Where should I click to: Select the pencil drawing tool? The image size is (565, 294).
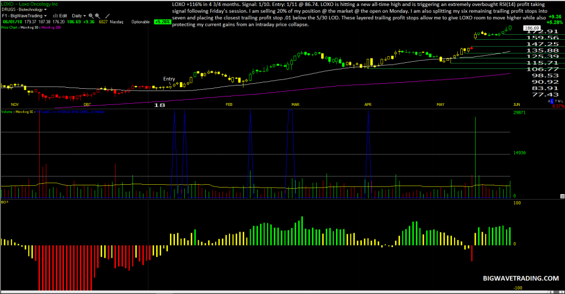pyautogui.click(x=108, y=16)
